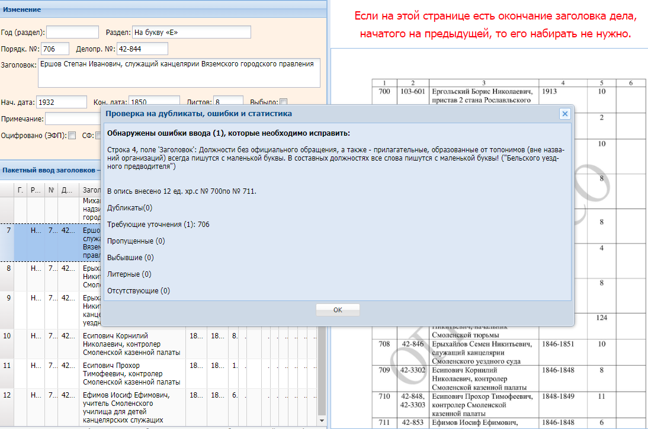Screen dimensions: 648x429
Task: Click the Раздел field showing На букву «Е»
Action: [x=191, y=32]
